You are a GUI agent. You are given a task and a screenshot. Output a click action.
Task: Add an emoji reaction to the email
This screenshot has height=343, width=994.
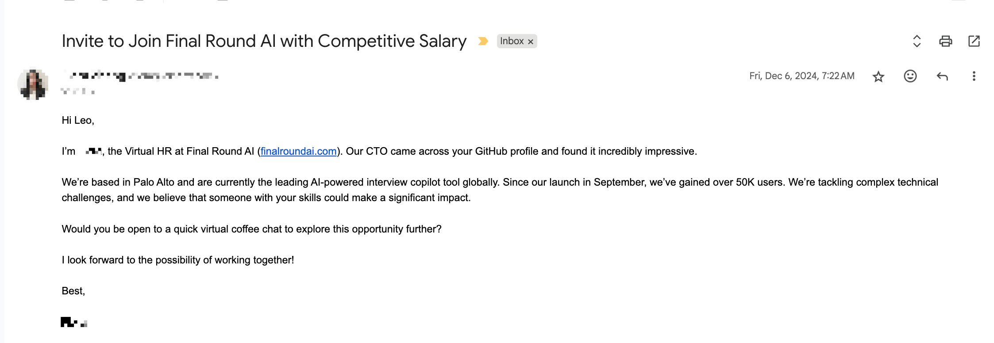910,76
